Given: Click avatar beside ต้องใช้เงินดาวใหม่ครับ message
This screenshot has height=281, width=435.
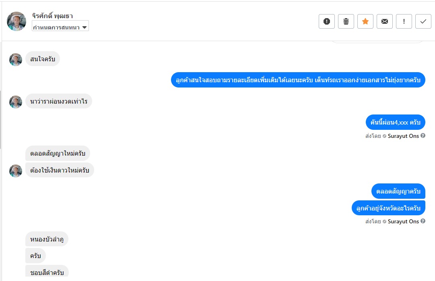Looking at the screenshot, I should (x=16, y=171).
